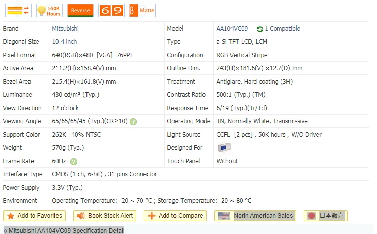The width and height of the screenshot is (377, 234).
Task: Click the 60Hz frame rate value
Action: (59, 161)
